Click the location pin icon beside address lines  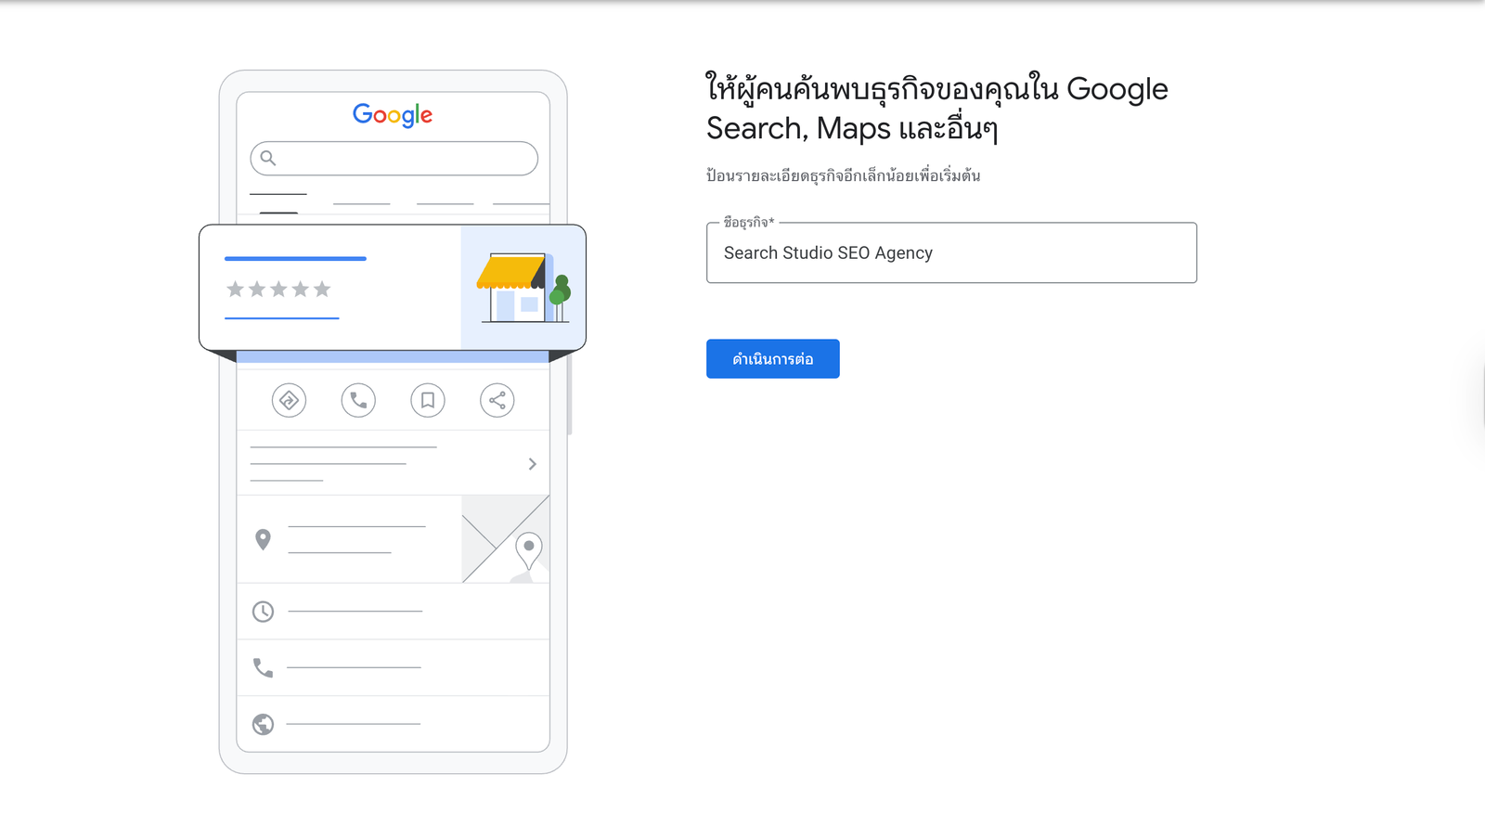[264, 539]
